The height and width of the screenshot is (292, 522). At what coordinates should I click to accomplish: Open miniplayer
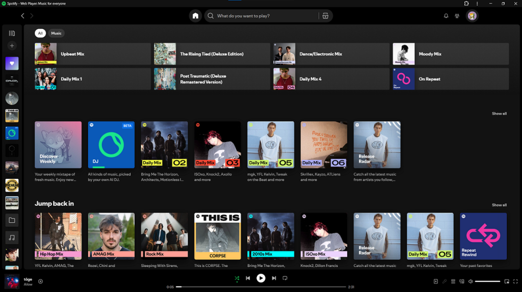(507, 281)
